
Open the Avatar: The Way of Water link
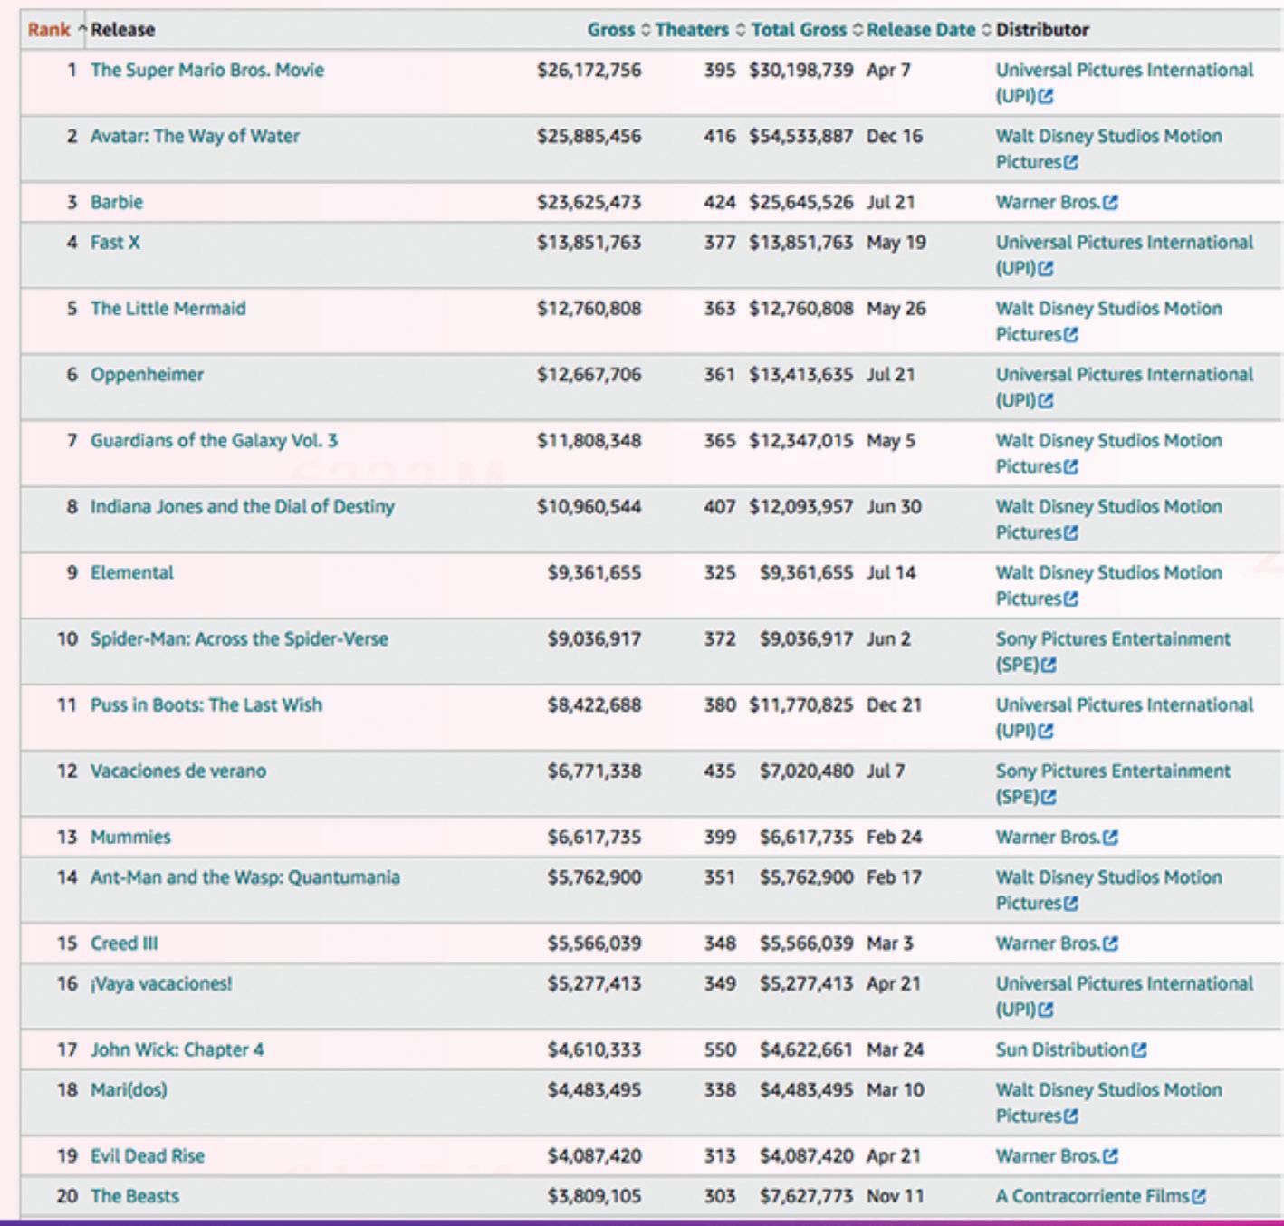pyautogui.click(x=195, y=136)
